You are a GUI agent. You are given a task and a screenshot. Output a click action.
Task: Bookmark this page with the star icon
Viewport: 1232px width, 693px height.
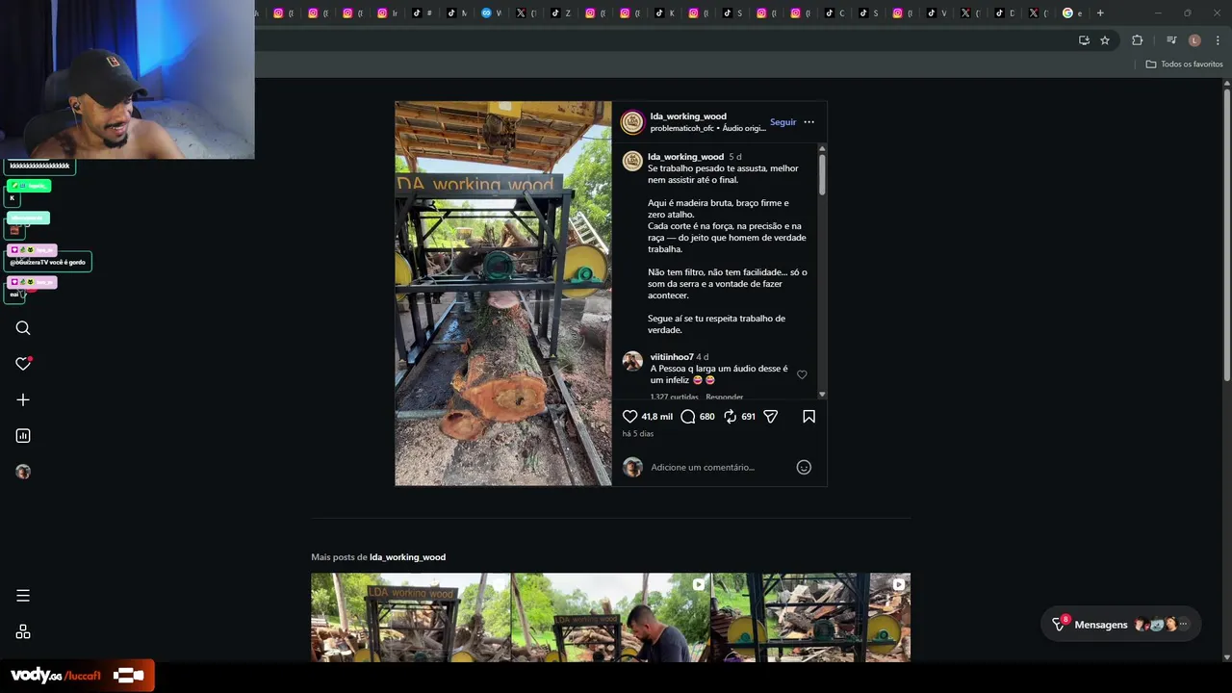(1105, 40)
